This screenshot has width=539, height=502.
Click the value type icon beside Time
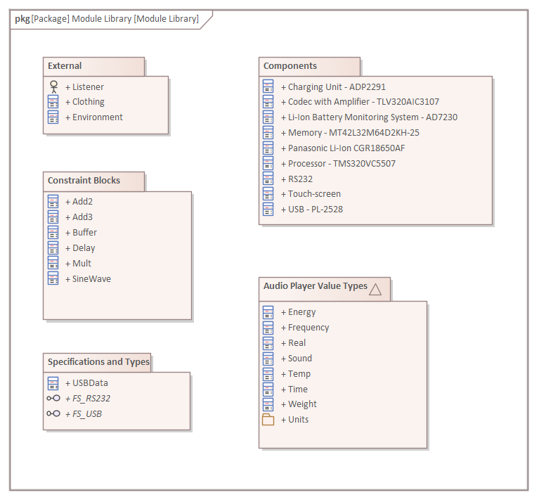coord(268,390)
